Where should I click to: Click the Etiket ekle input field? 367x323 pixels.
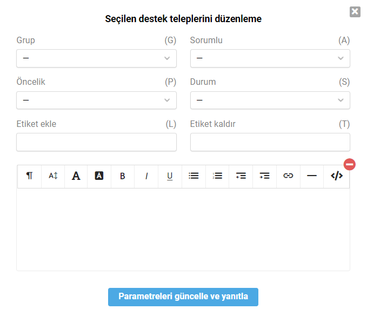tap(96, 142)
